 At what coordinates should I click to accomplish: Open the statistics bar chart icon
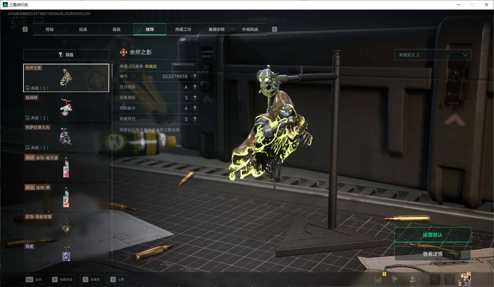click(378, 279)
